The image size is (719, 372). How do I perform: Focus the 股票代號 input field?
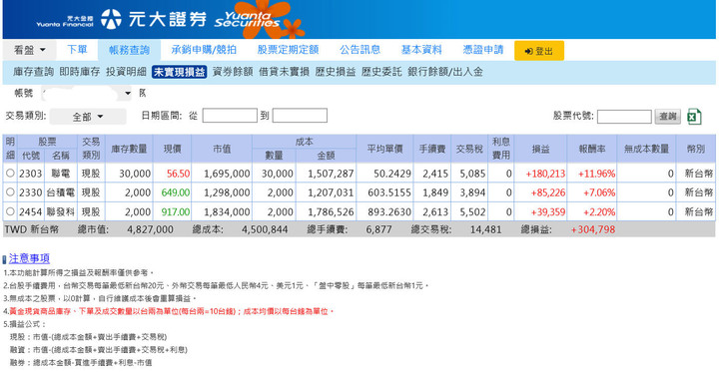[624, 117]
